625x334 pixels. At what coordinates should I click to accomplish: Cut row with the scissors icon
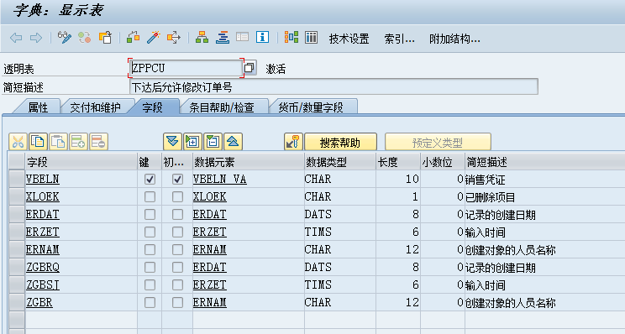(x=18, y=142)
